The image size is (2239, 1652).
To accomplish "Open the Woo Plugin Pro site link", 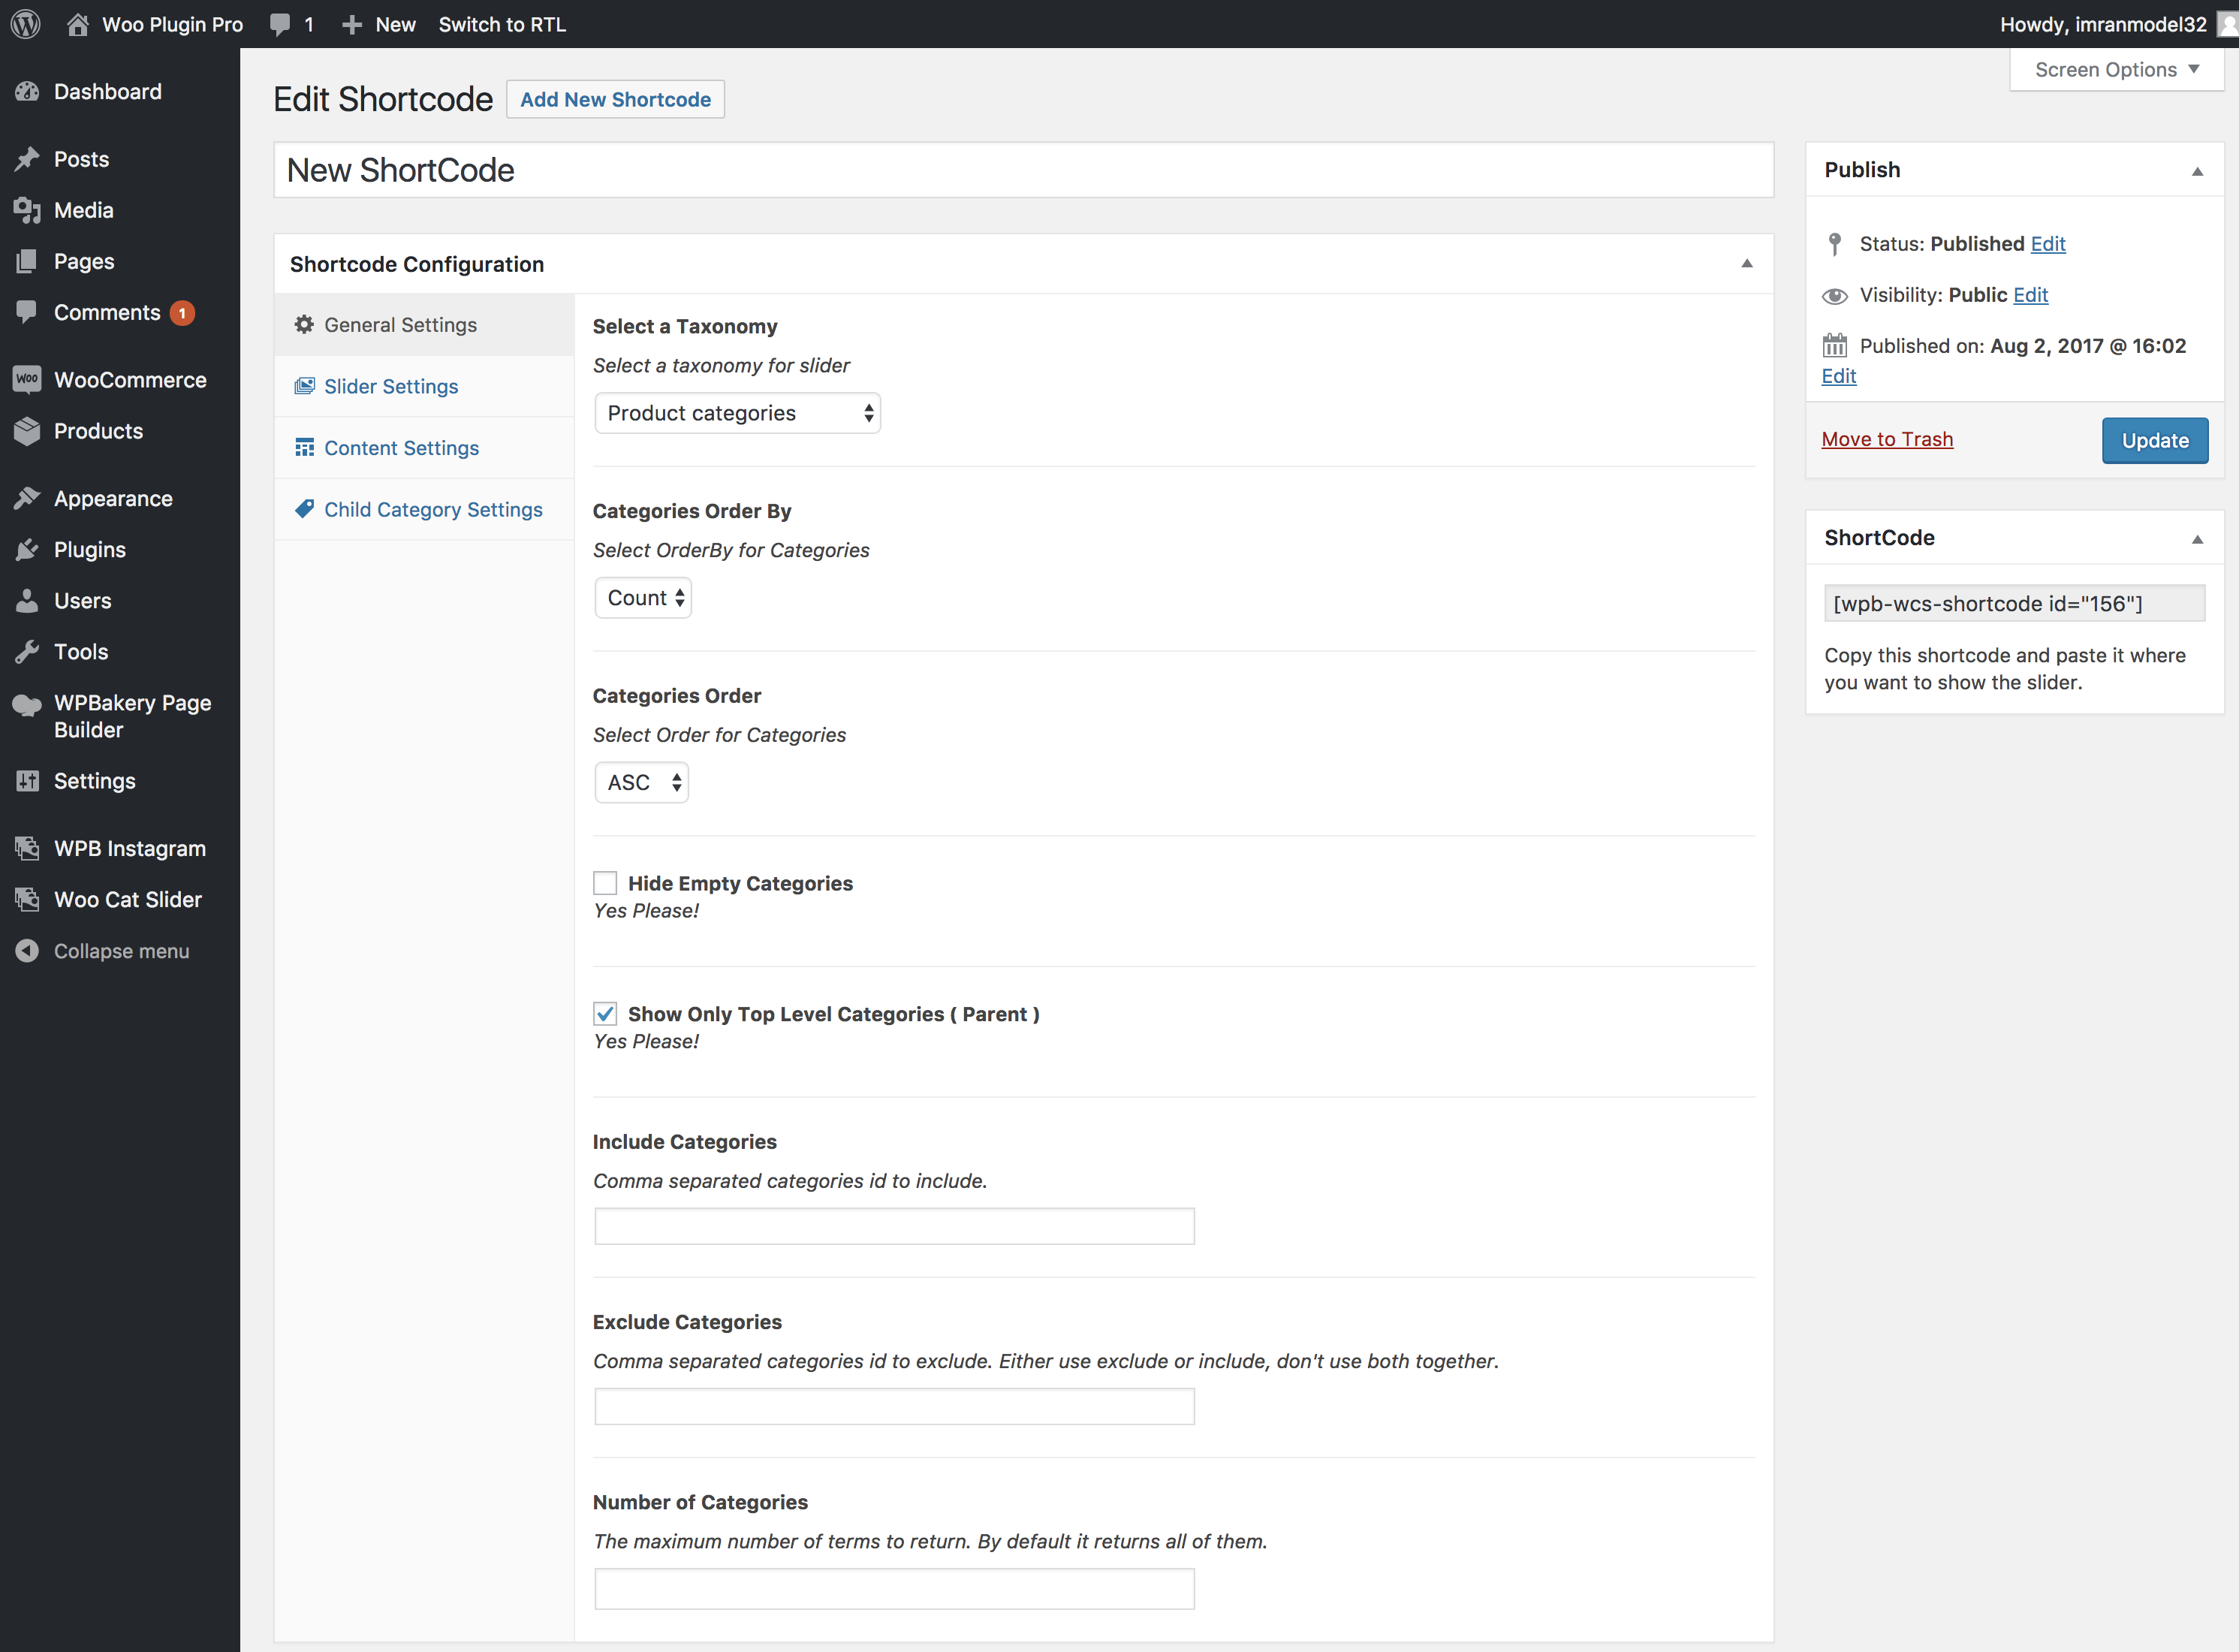I will pos(172,25).
